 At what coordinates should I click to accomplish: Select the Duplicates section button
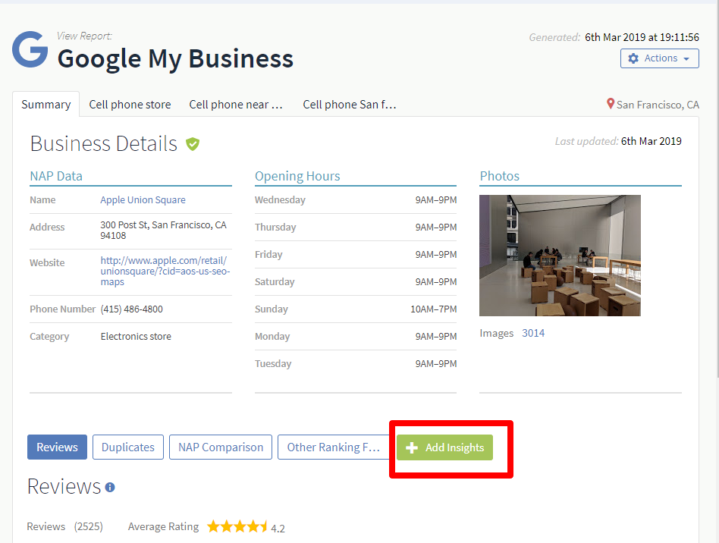point(128,447)
